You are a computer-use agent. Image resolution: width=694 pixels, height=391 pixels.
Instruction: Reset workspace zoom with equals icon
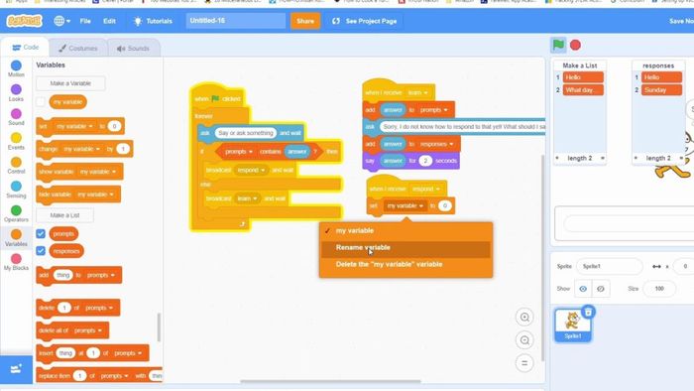(x=524, y=363)
